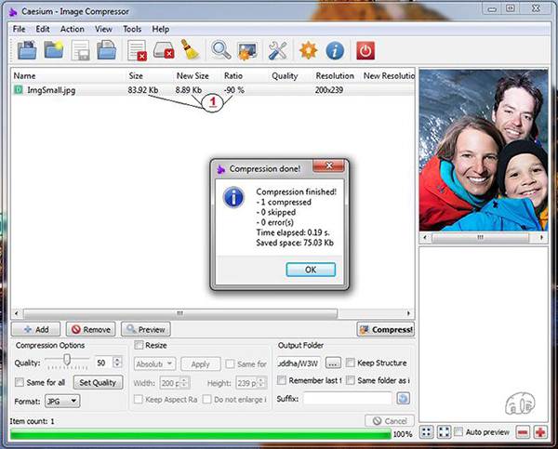The image size is (558, 449).
Task: Click the Width spinner arrows
Action: click(184, 383)
